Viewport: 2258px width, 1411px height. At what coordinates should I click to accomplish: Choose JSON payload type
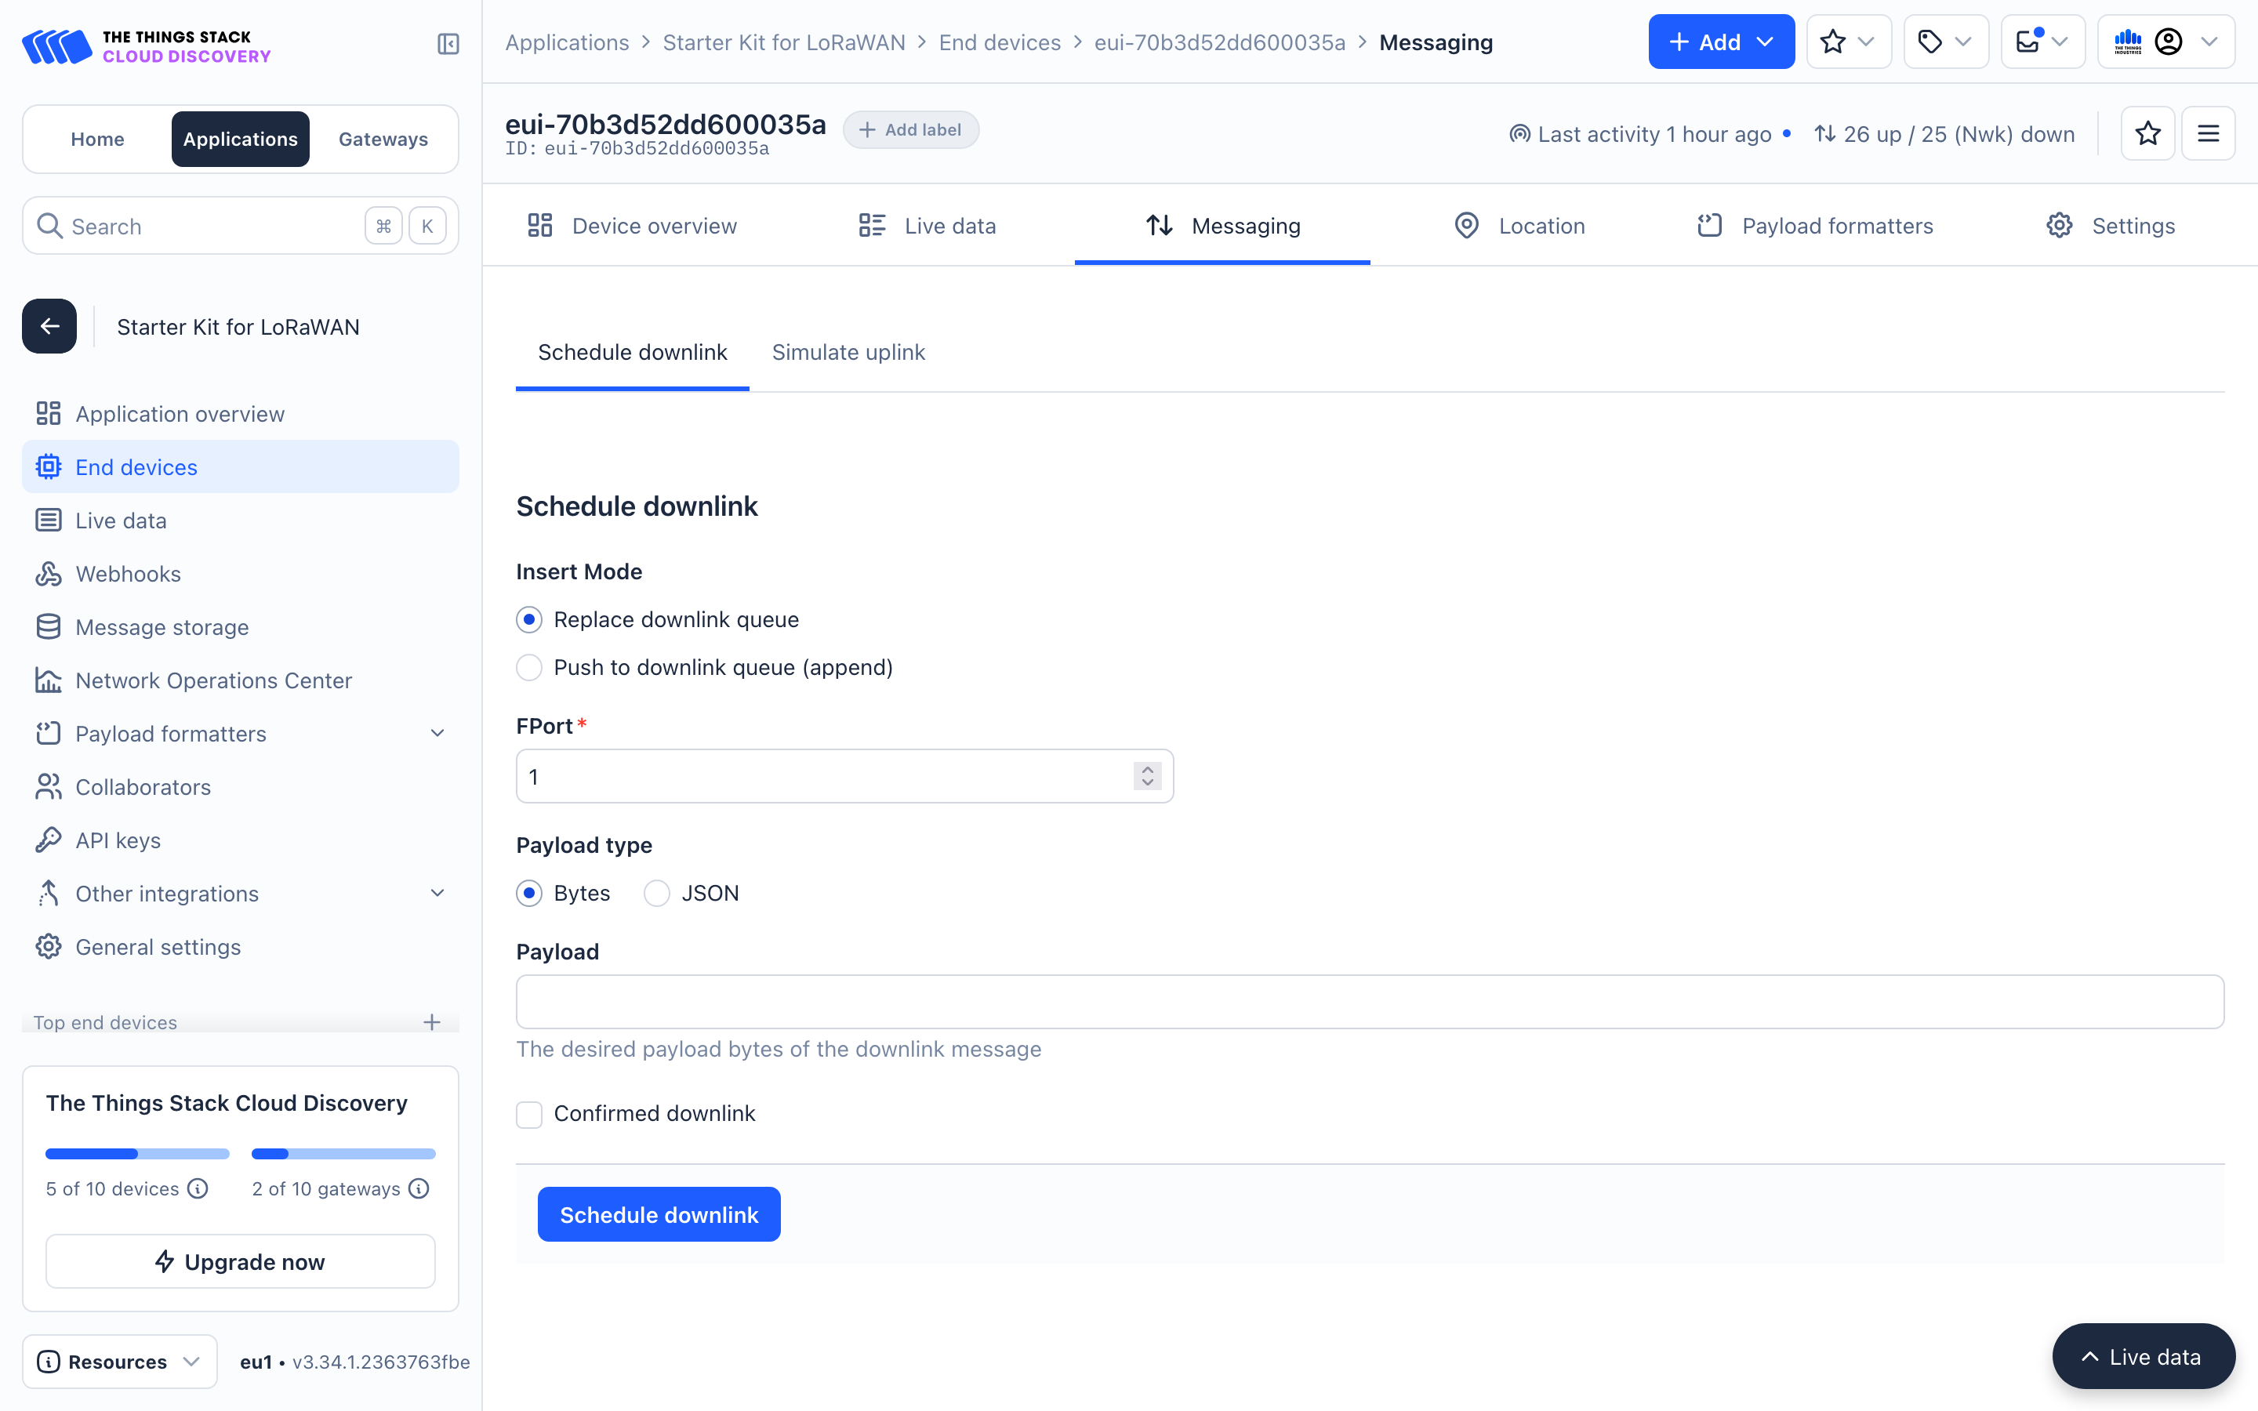[x=657, y=893]
